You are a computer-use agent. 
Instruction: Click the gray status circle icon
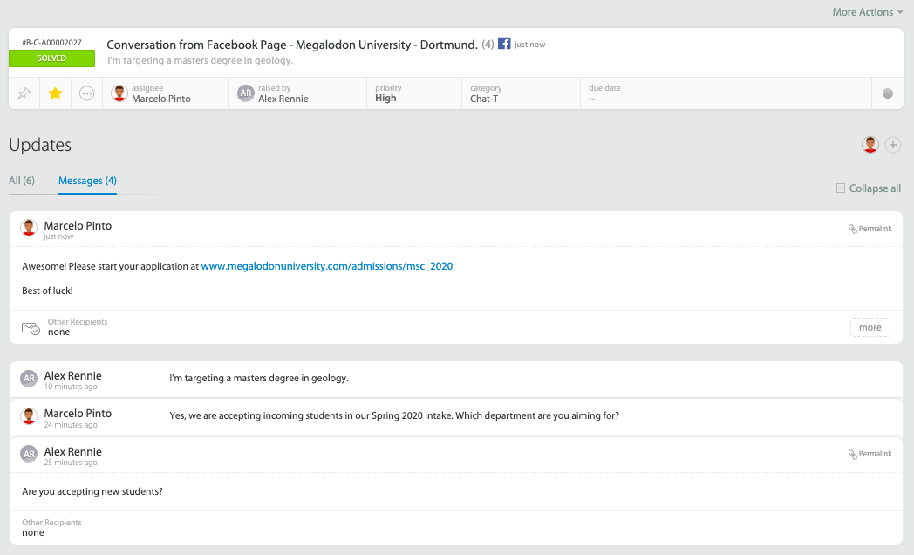click(888, 93)
